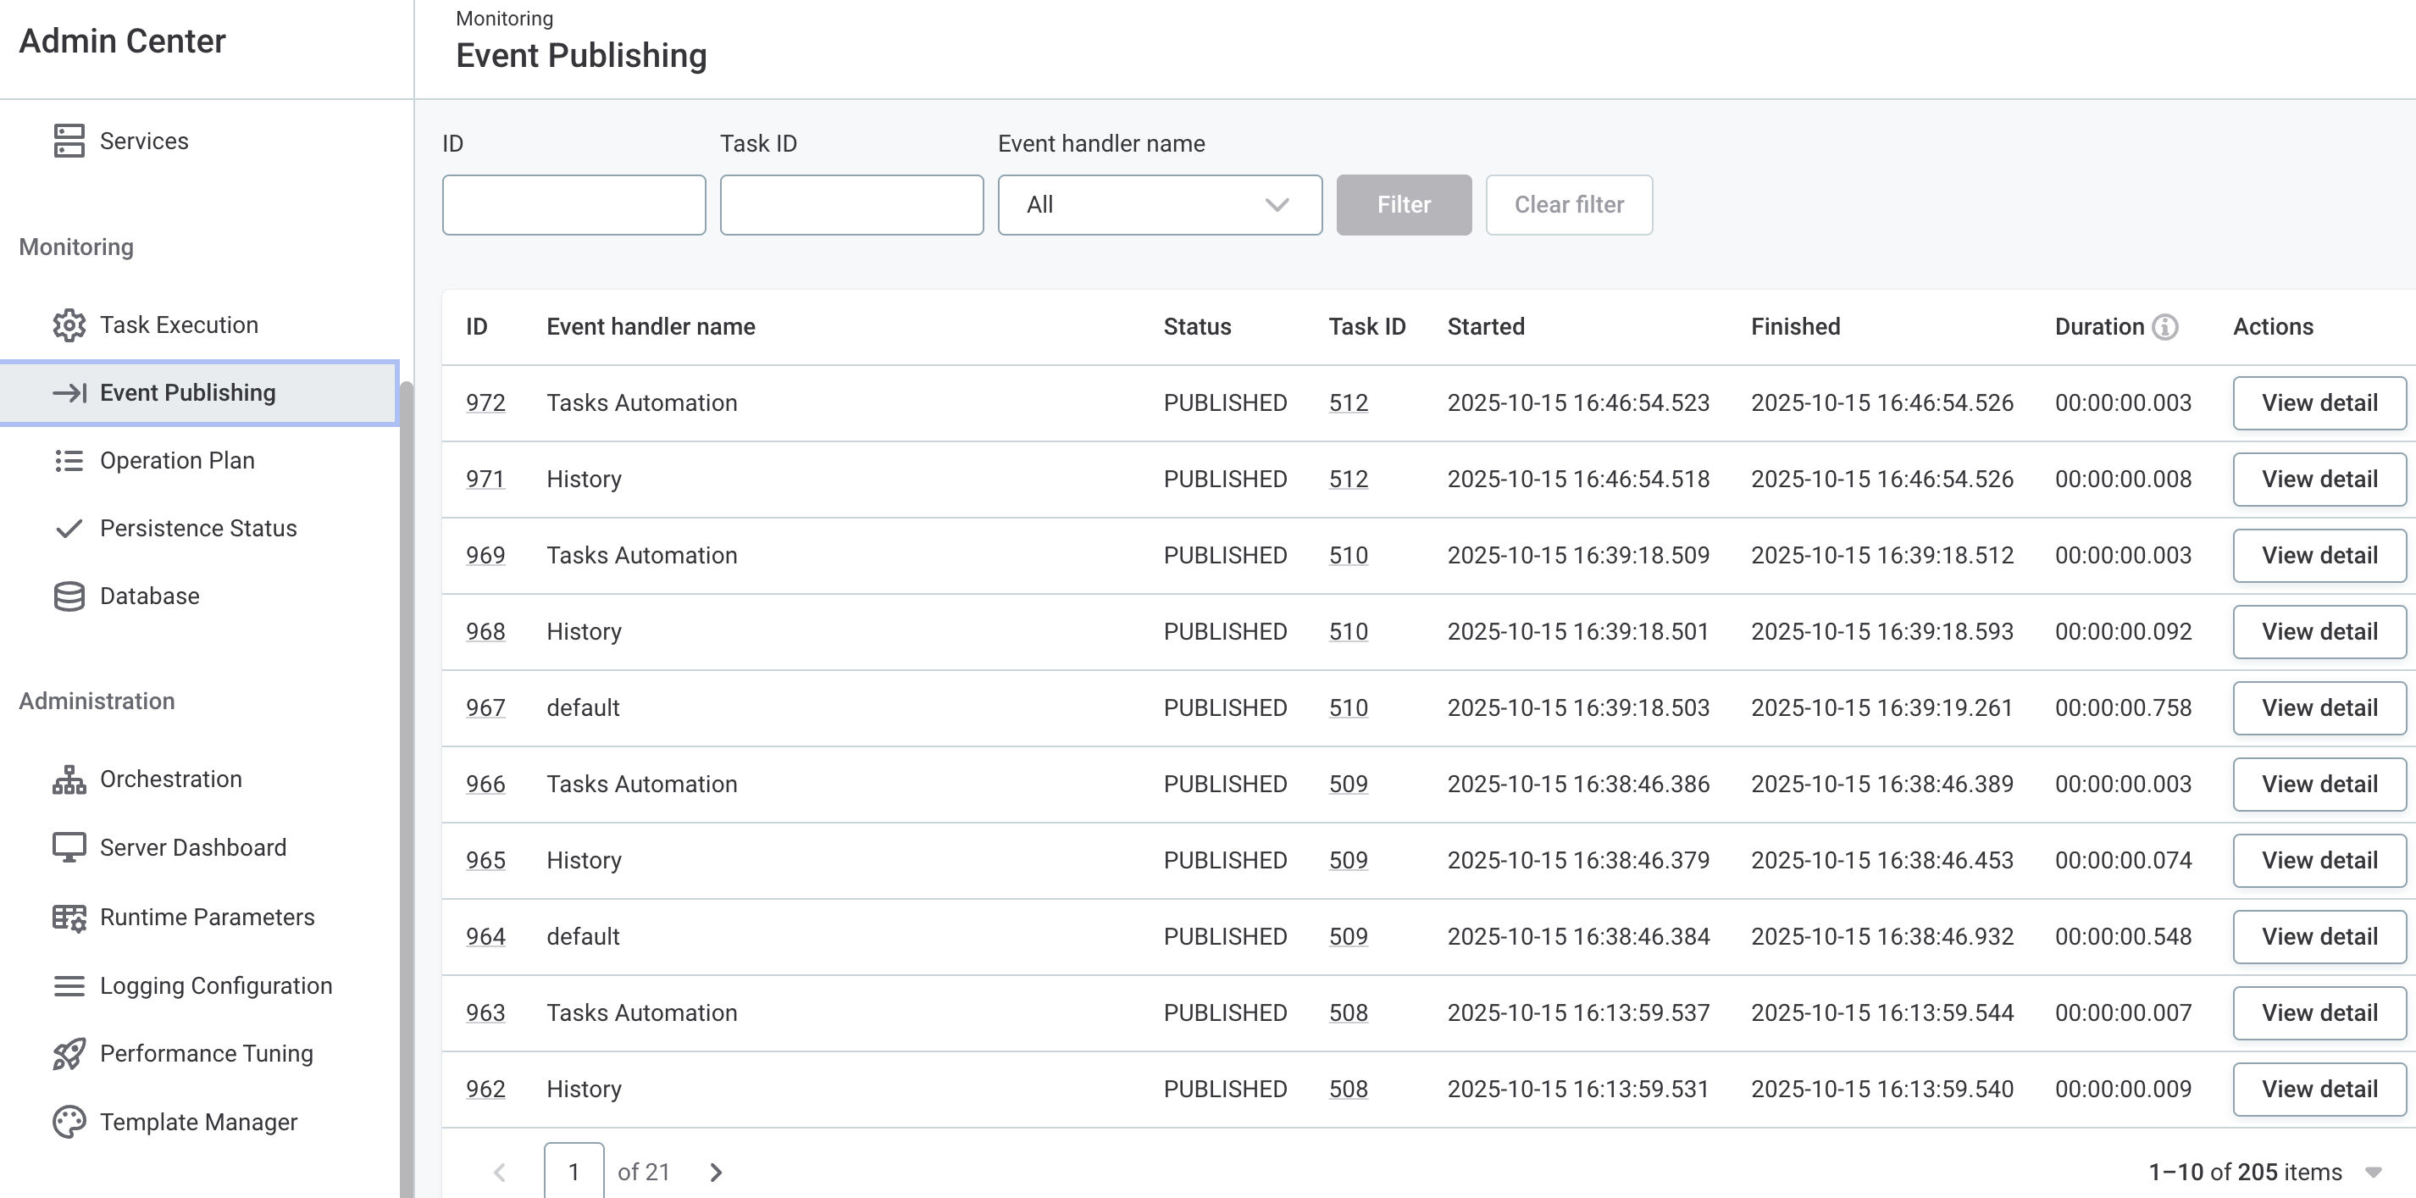The width and height of the screenshot is (2416, 1198).
Task: Click the Performance Tuning rocket icon
Action: pos(69,1052)
